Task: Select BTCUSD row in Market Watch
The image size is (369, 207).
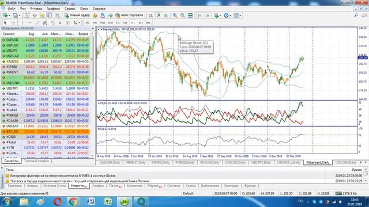Action: tap(46, 132)
